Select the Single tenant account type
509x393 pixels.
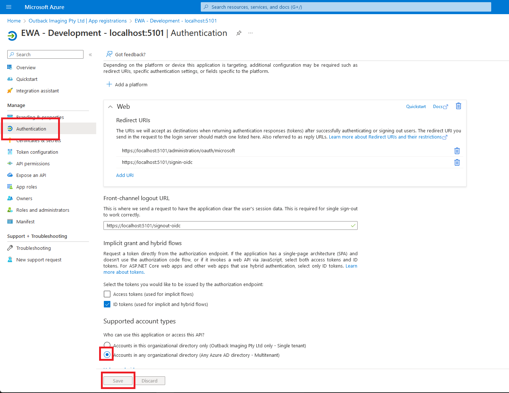pos(107,345)
